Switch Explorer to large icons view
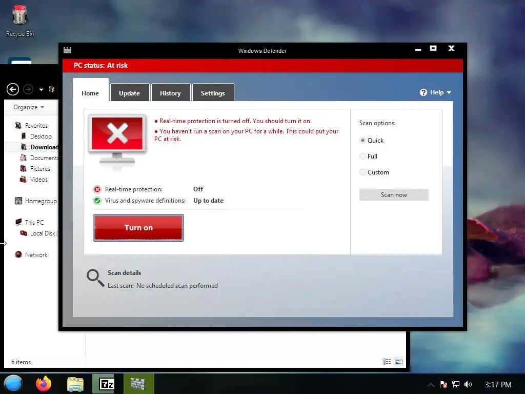The width and height of the screenshot is (525, 394). point(399,362)
